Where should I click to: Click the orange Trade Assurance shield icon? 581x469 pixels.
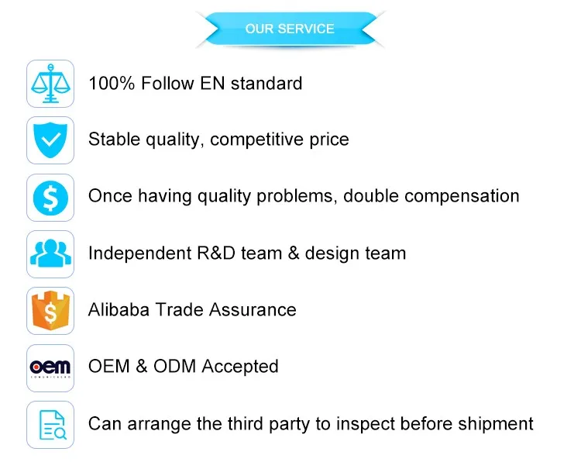[x=50, y=311]
